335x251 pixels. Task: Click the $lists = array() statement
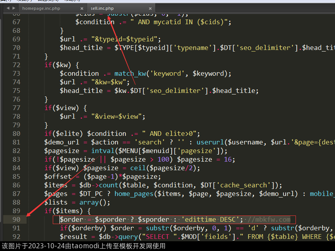click(77, 202)
